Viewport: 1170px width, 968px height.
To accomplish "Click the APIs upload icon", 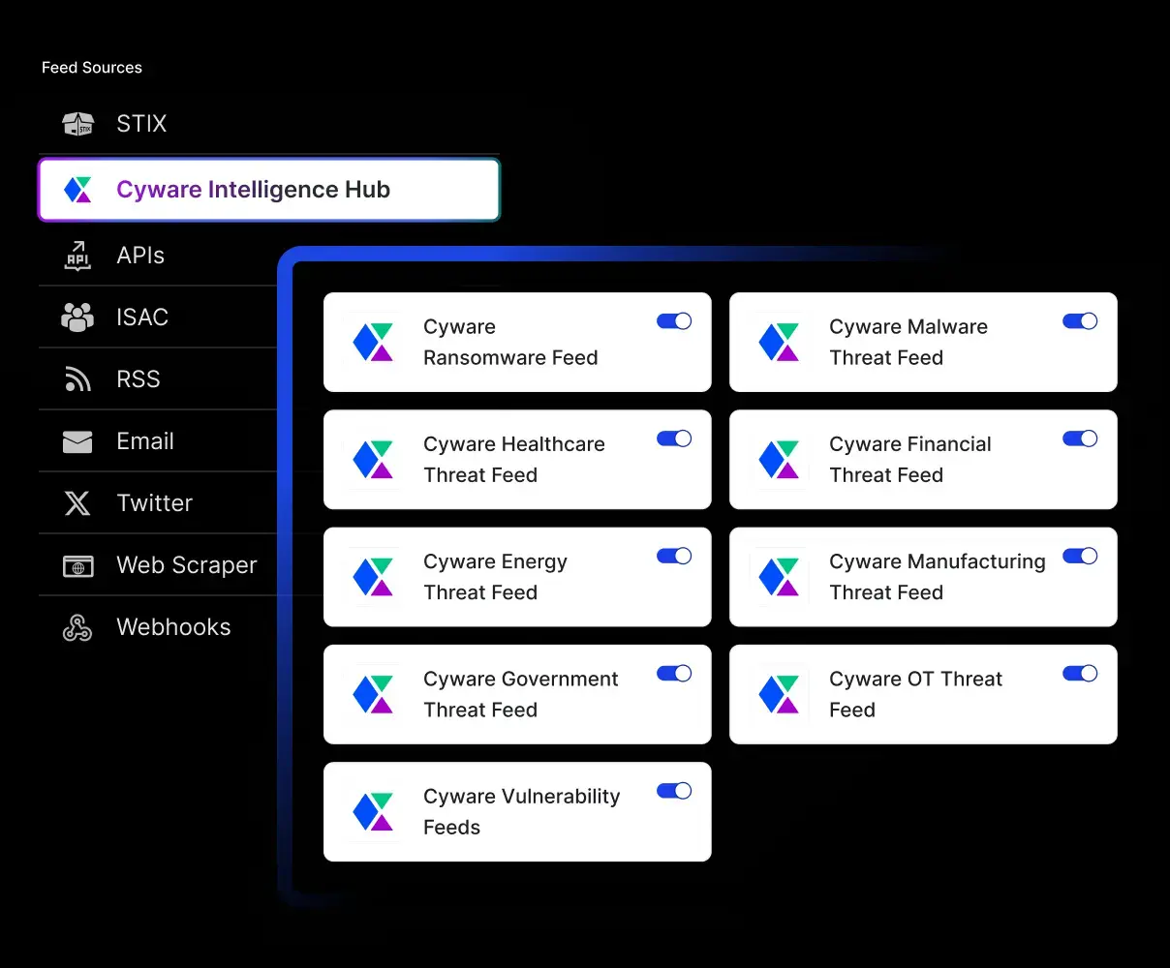I will pos(77,256).
